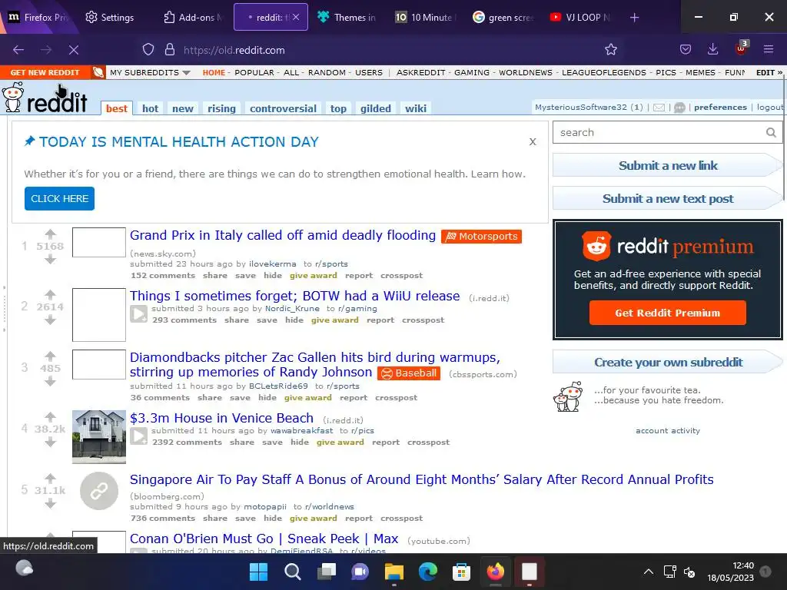Open the preferences link
The height and width of the screenshot is (590, 787).
pos(720,108)
